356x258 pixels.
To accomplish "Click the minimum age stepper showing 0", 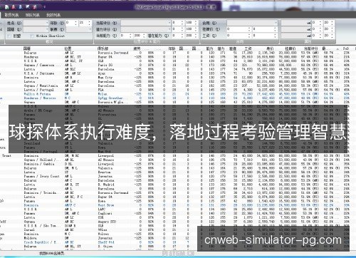I will point(72,23).
